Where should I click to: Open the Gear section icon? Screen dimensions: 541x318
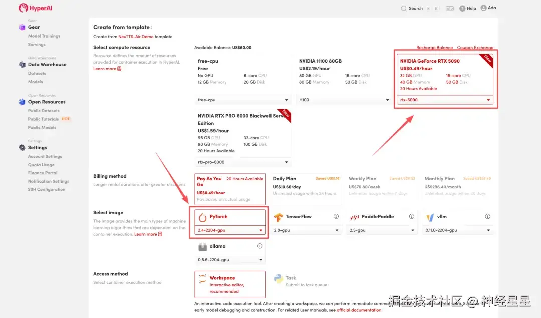(x=22, y=27)
